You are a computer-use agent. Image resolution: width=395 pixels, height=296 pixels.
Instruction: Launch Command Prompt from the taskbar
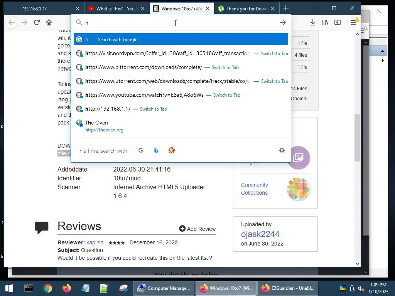pos(29,288)
